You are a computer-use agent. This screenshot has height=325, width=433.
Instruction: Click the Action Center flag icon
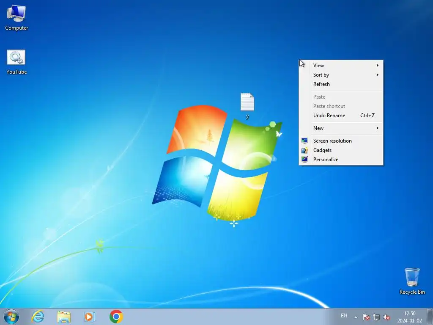coord(366,317)
